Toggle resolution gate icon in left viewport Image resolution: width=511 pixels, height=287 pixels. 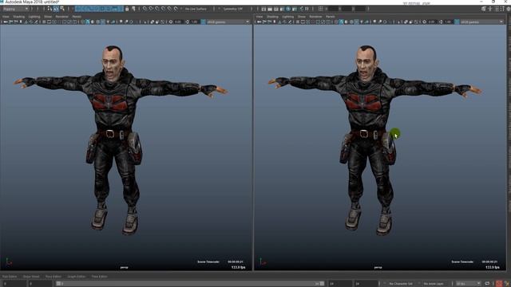pyautogui.click(x=54, y=22)
